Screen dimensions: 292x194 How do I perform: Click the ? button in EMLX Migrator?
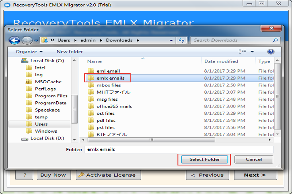[x=25, y=175]
